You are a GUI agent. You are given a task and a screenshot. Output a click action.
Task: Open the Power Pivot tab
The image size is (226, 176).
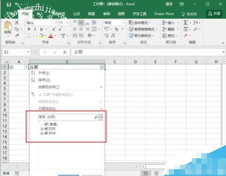(x=164, y=14)
